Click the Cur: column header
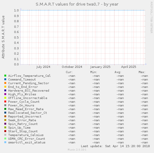 (x=69, y=72)
